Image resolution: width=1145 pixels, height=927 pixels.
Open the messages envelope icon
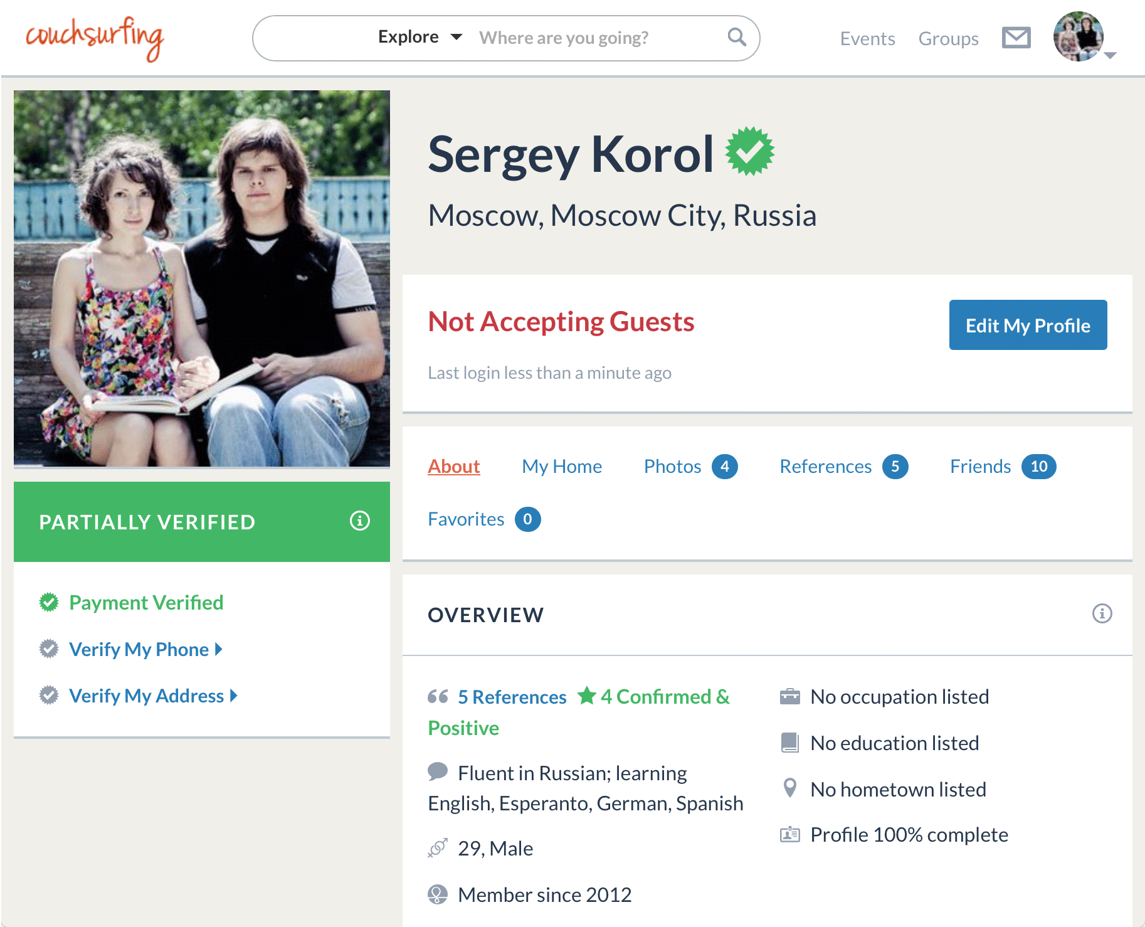[1016, 38]
